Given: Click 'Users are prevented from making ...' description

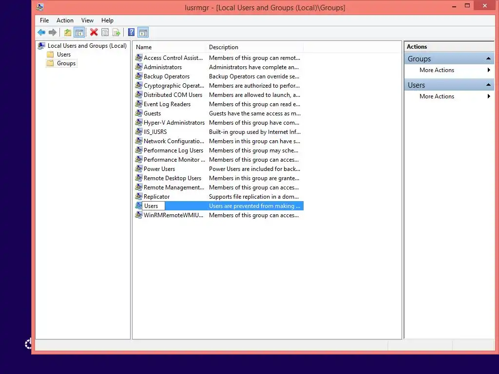Looking at the screenshot, I should click(254, 206).
